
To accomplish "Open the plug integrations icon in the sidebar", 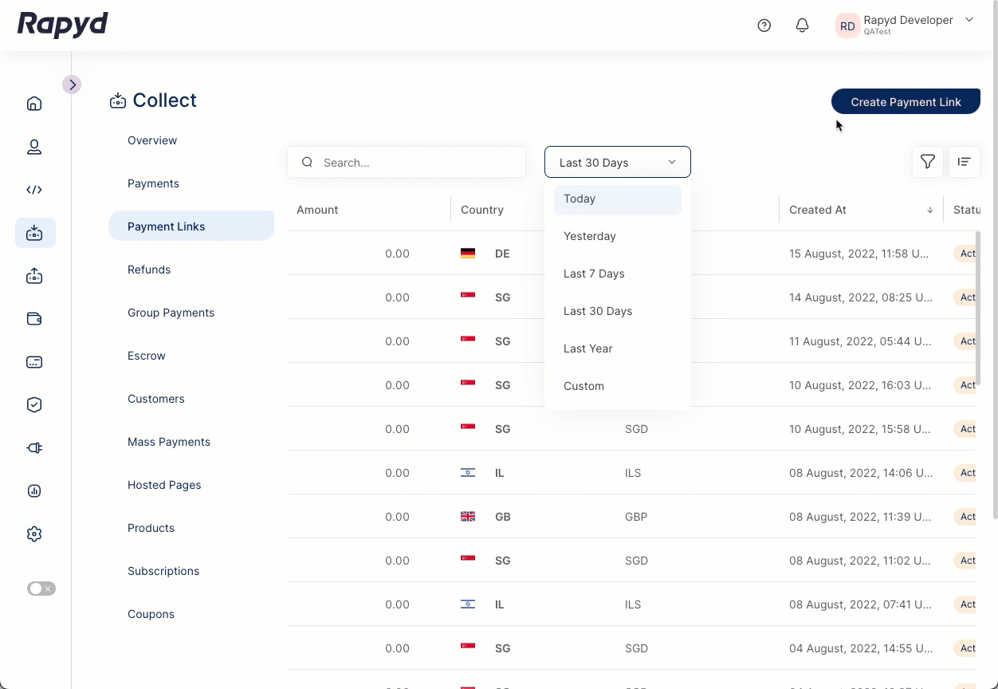I will coord(34,448).
